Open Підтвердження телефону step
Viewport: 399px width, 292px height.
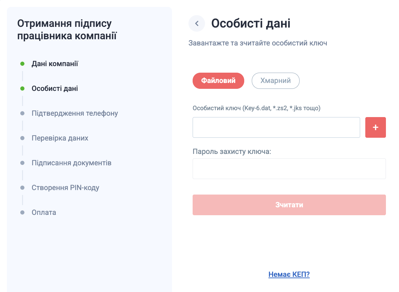75,113
